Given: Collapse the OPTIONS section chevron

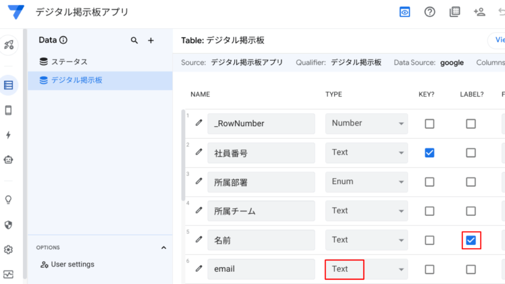Looking at the screenshot, I should pyautogui.click(x=164, y=248).
